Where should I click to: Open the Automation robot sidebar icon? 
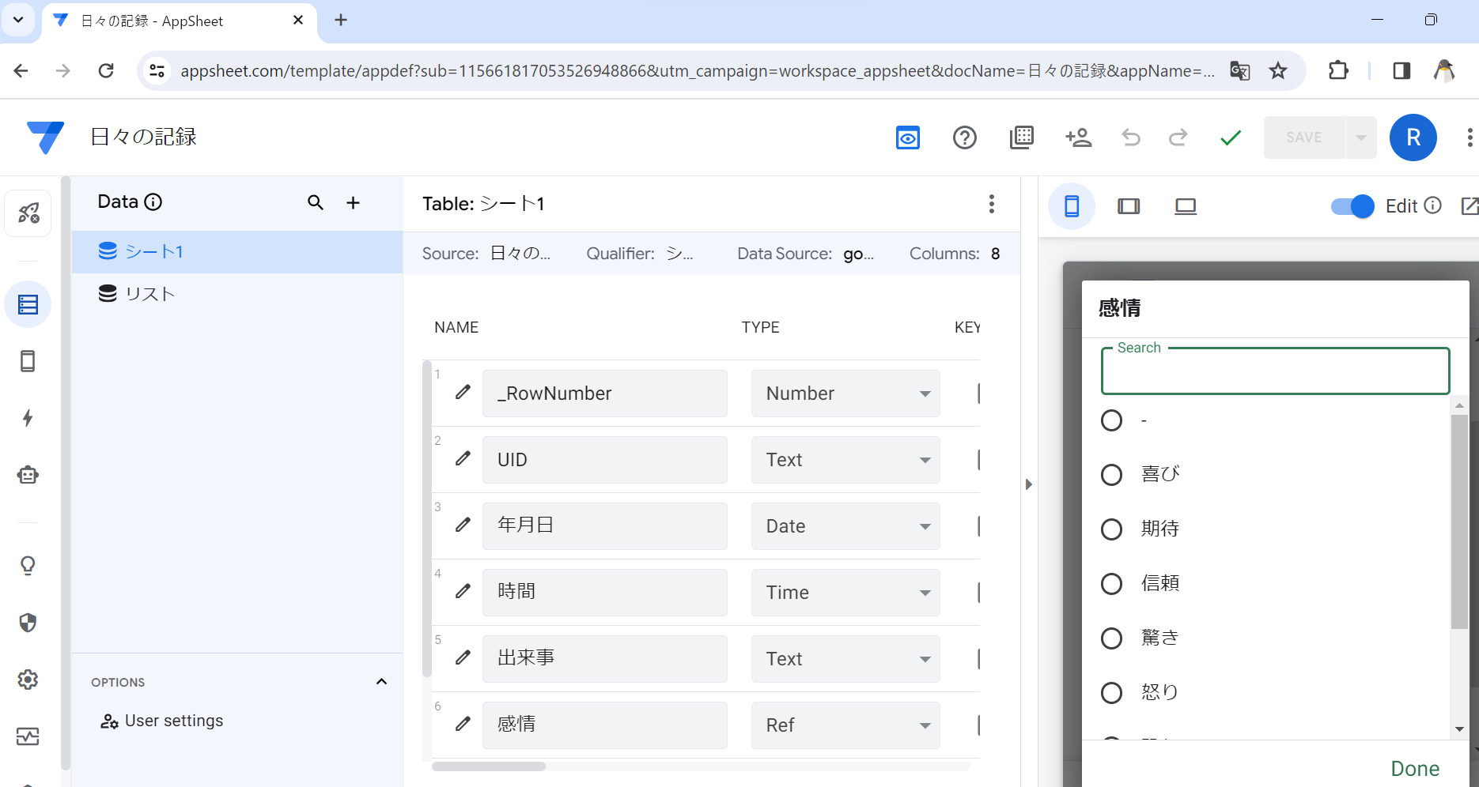click(x=28, y=475)
